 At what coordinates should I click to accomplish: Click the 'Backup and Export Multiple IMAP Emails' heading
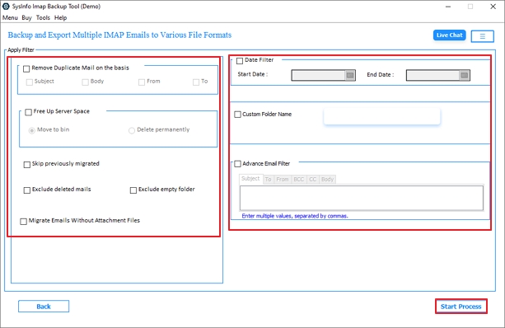coord(119,35)
